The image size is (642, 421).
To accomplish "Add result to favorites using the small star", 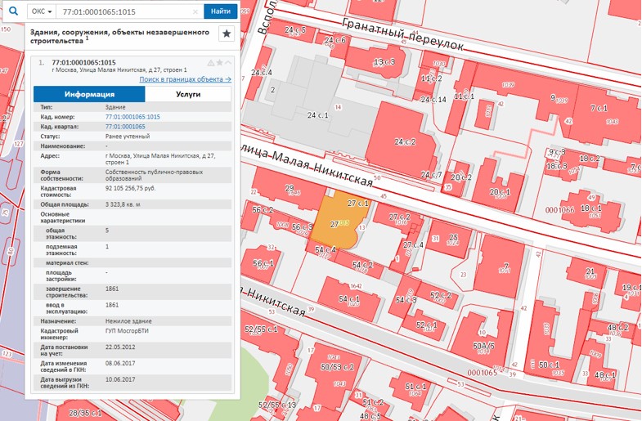I will point(219,62).
